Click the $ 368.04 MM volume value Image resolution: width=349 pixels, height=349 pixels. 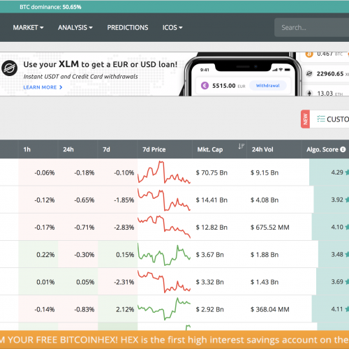tap(270, 309)
